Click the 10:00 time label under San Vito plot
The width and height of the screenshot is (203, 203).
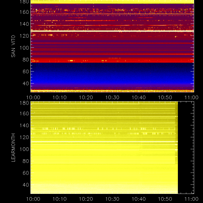click(33, 97)
